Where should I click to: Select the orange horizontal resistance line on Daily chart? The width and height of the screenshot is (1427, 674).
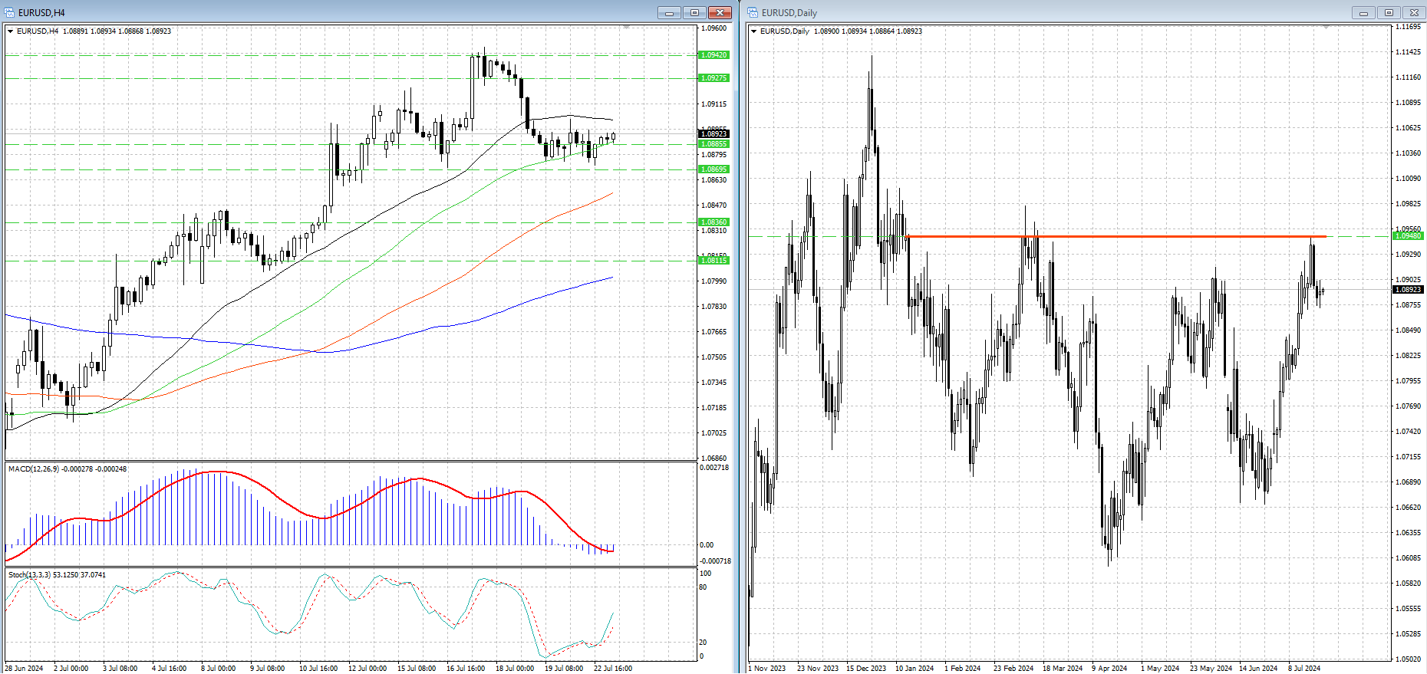pyautogui.click(x=1116, y=236)
